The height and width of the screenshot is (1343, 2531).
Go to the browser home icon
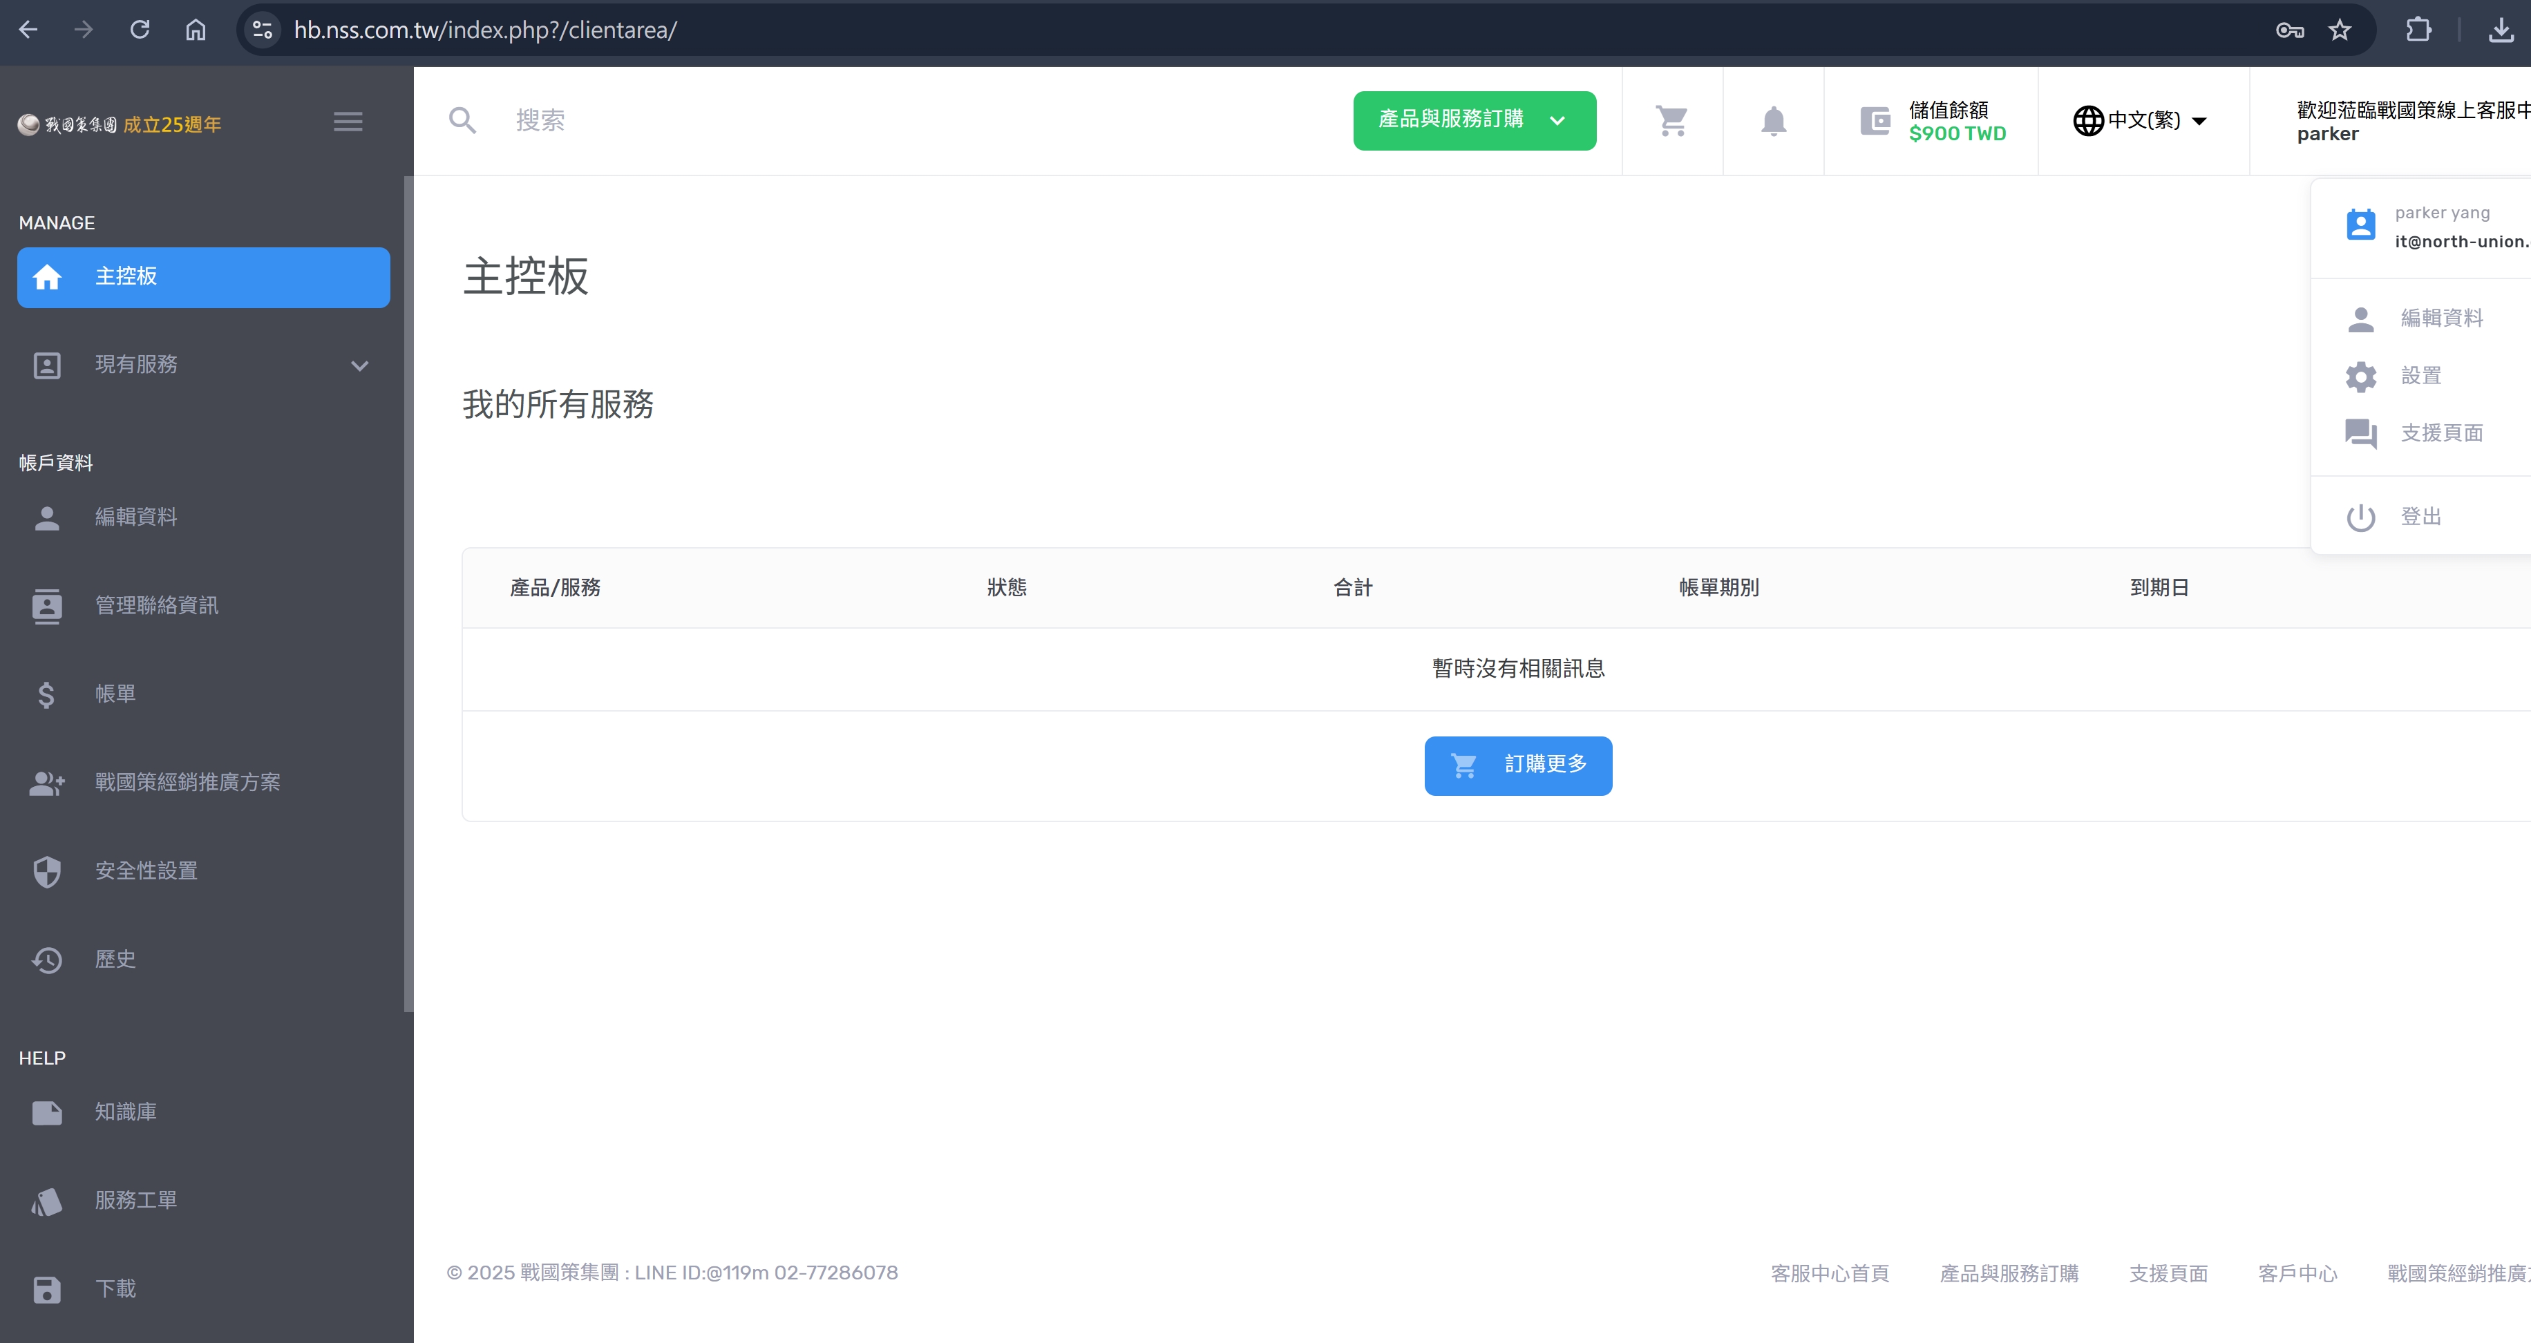[196, 30]
